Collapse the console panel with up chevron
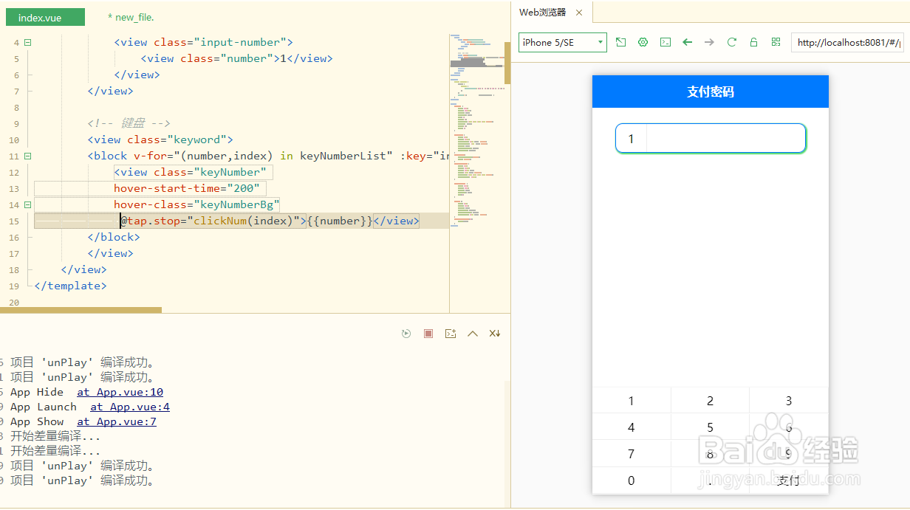Screen dimensions: 910x510 pyautogui.click(x=473, y=334)
